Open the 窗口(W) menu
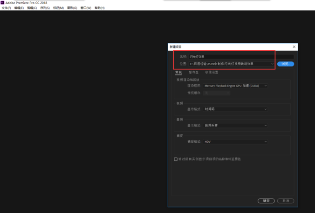Viewport: 315px width, 213px height. (86, 8)
